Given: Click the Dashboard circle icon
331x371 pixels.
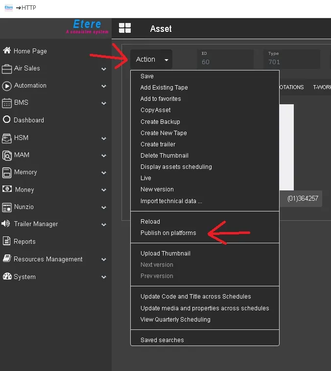Looking at the screenshot, I should pyautogui.click(x=7, y=120).
